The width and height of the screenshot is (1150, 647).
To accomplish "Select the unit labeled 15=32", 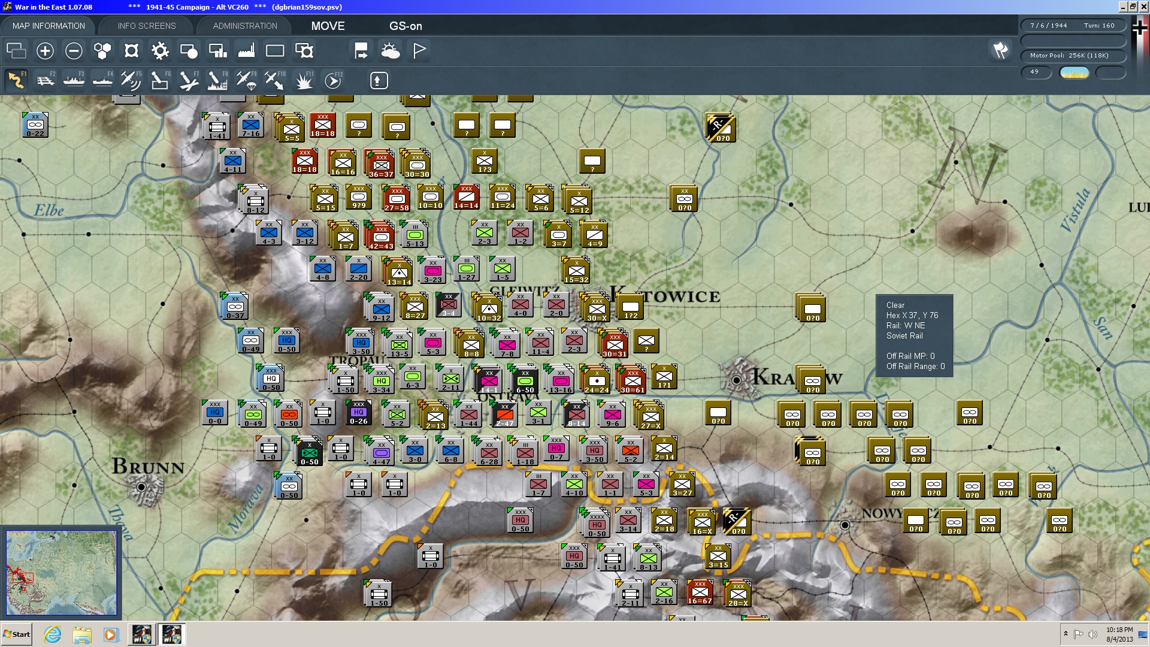I will 576,270.
